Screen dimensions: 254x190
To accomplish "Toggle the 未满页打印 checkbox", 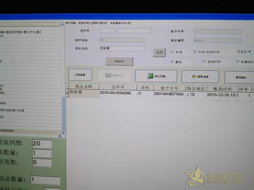I will coord(238,62).
